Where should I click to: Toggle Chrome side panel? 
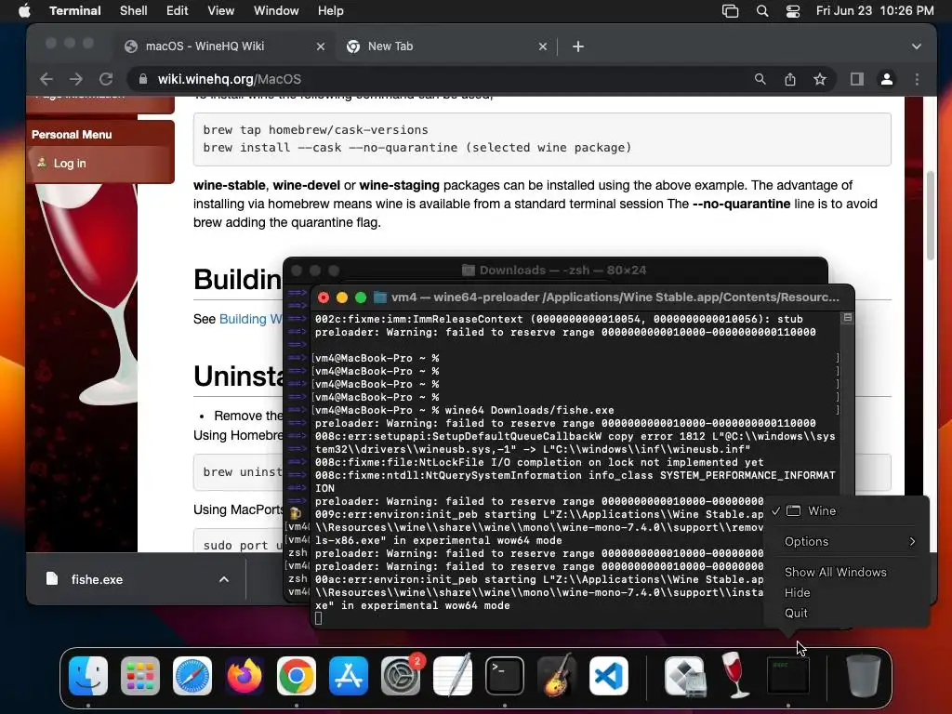(856, 79)
